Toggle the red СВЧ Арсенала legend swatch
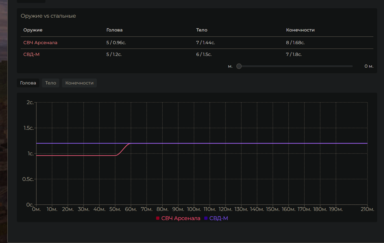The height and width of the screenshot is (243, 384). pyautogui.click(x=158, y=218)
